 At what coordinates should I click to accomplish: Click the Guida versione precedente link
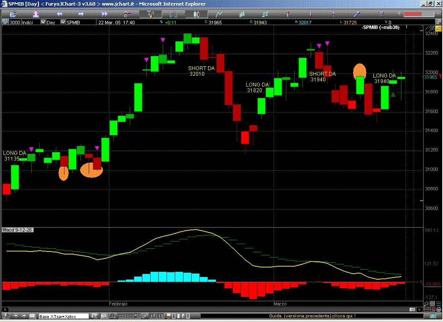[x=312, y=316]
